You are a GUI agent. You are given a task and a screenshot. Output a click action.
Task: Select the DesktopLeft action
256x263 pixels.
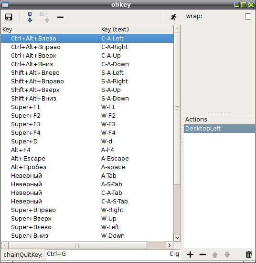[220, 129]
